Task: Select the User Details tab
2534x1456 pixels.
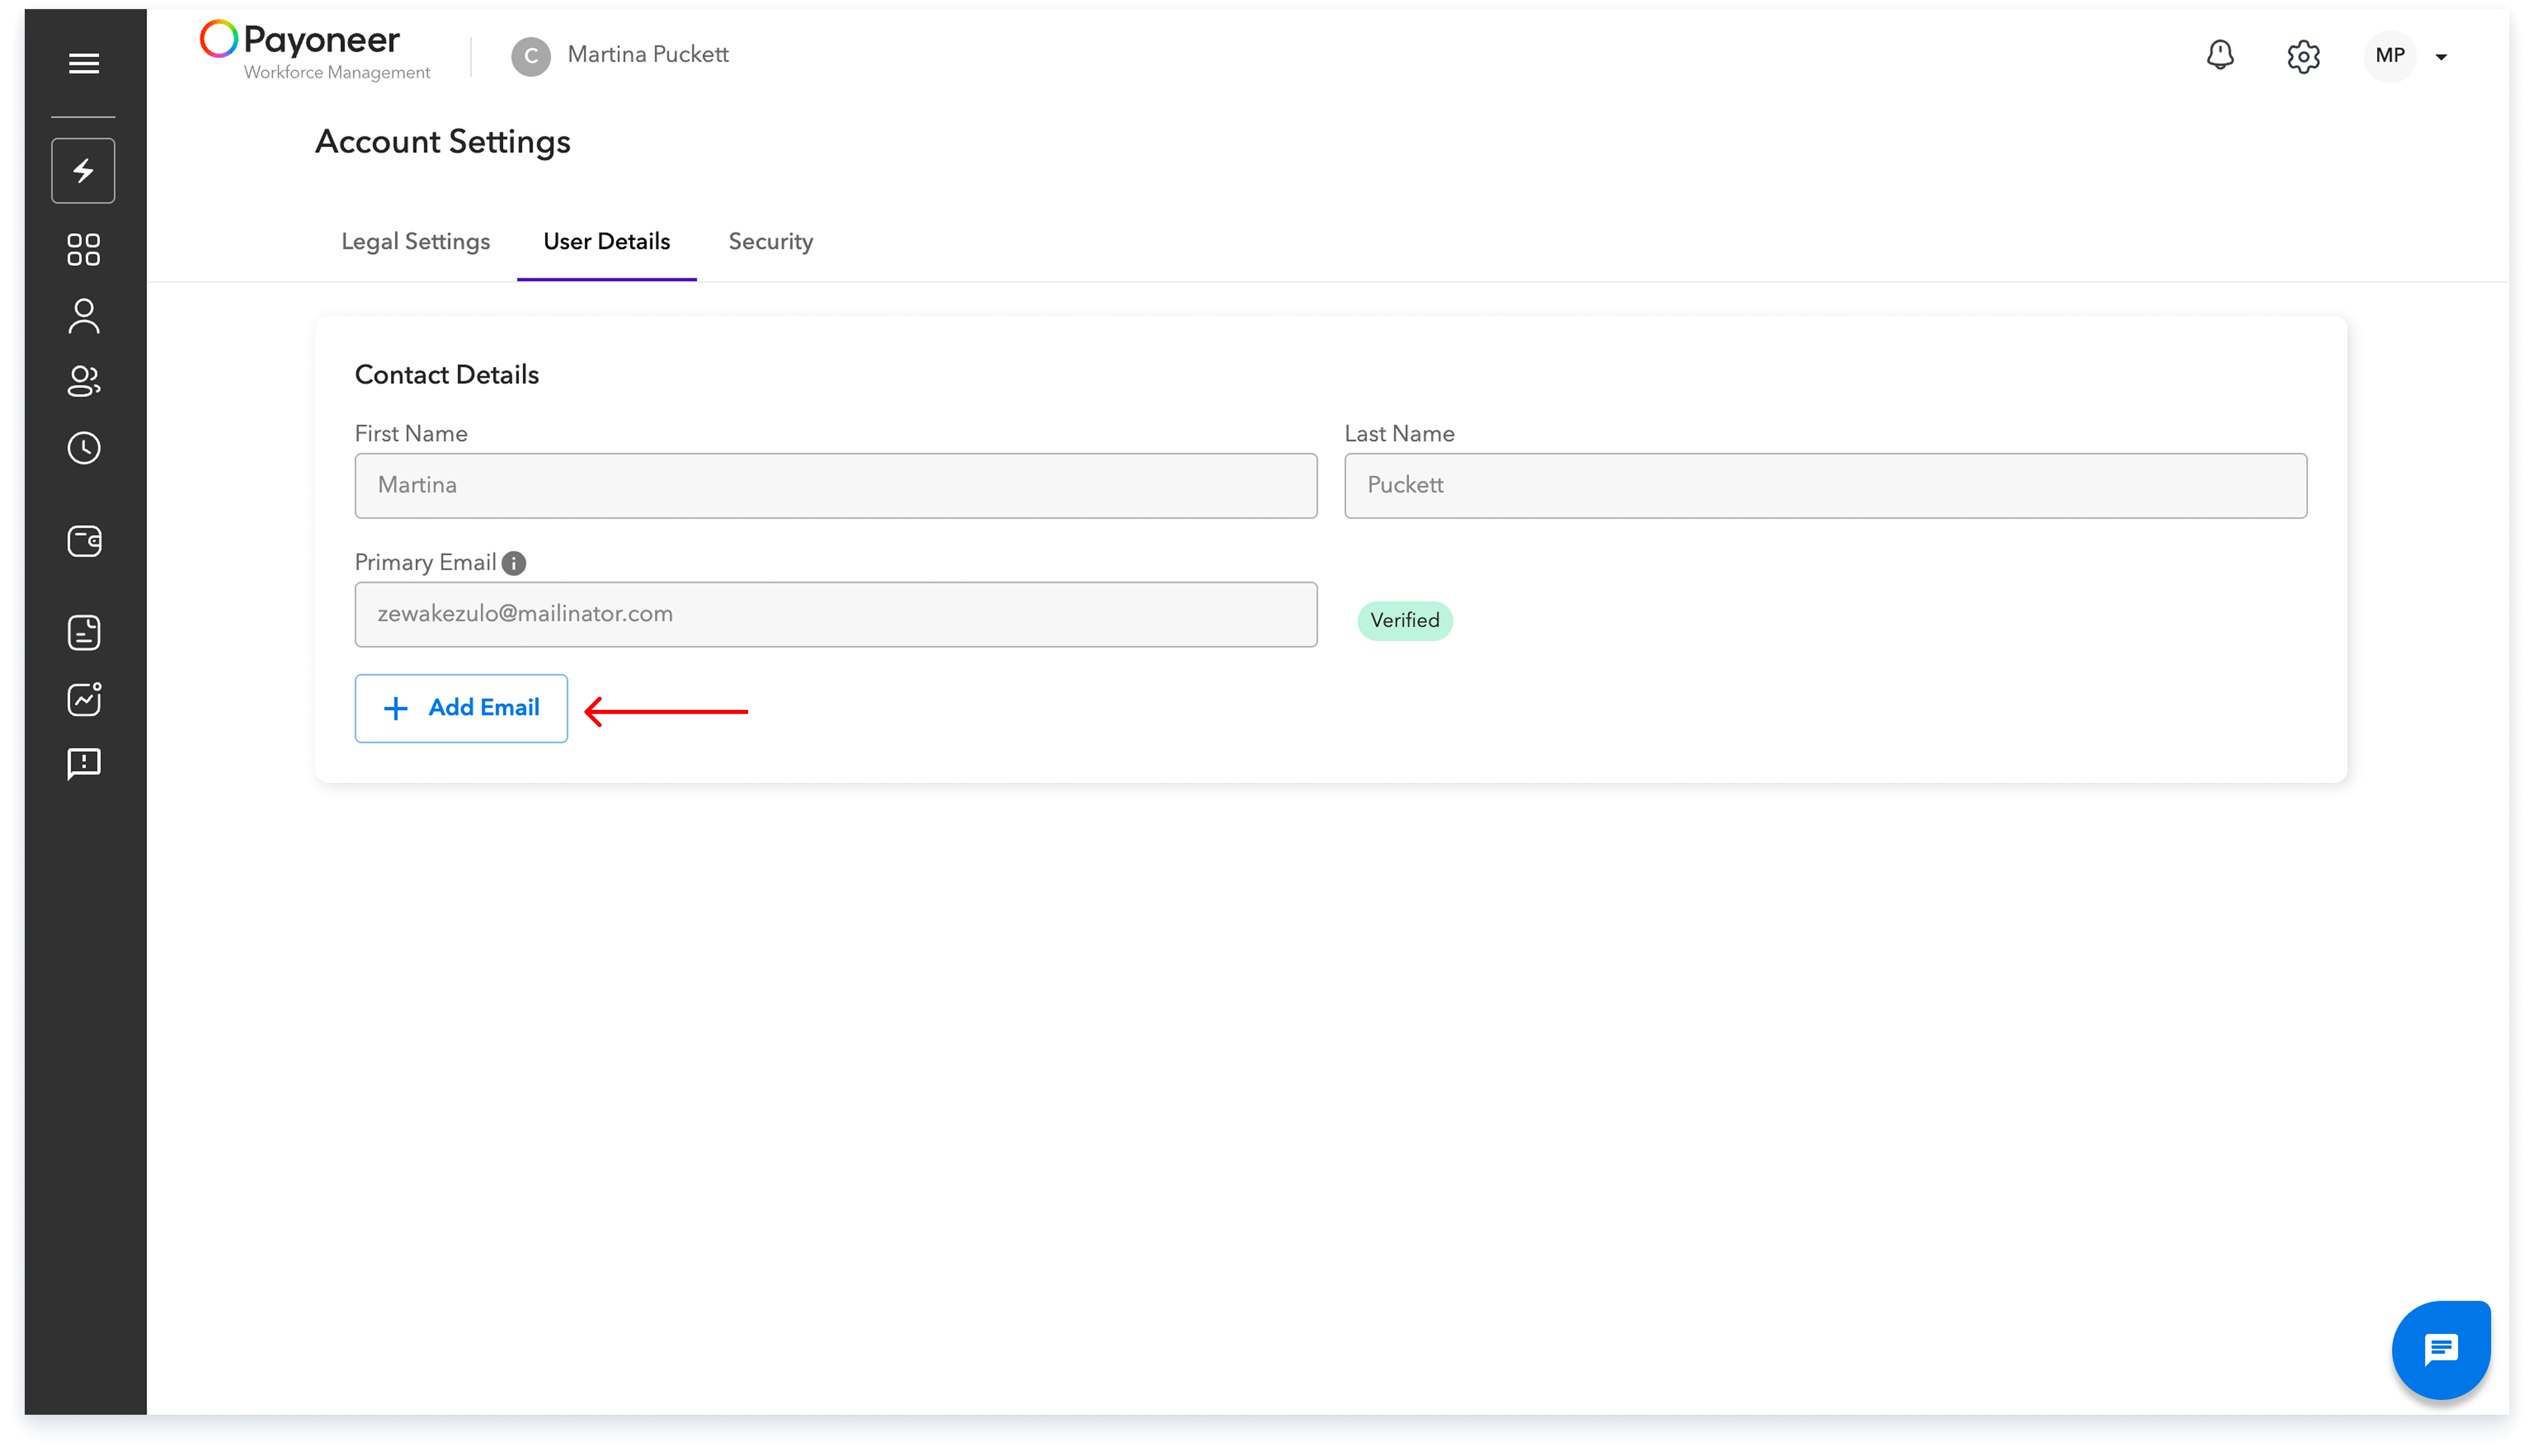Action: pyautogui.click(x=607, y=242)
